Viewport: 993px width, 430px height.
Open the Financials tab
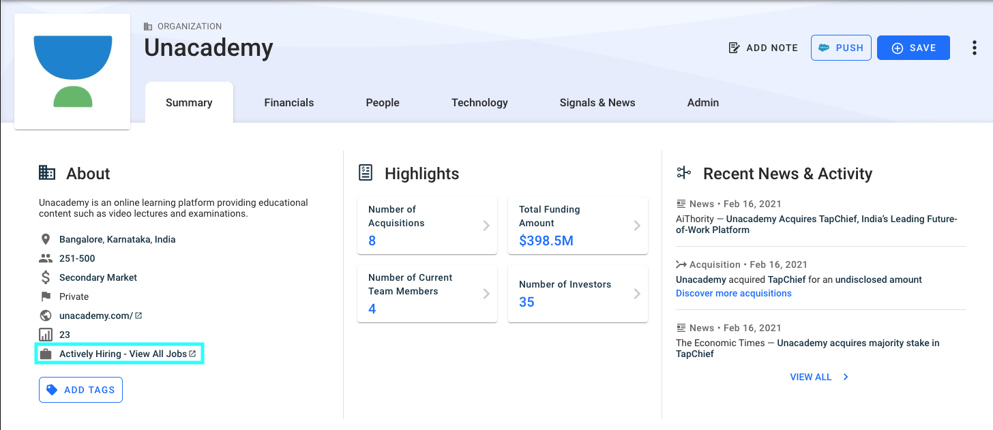click(x=289, y=103)
